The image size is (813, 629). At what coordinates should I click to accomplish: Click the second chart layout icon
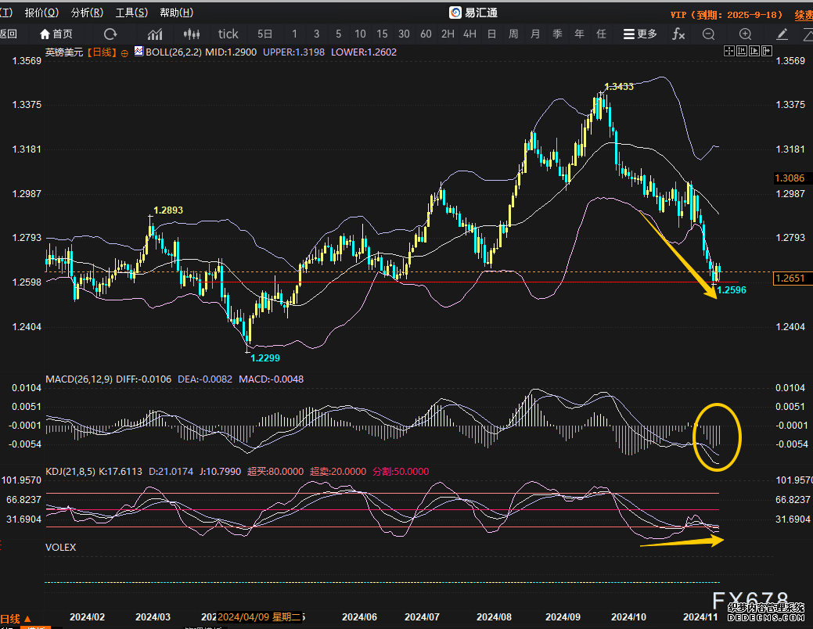pyautogui.click(x=742, y=51)
